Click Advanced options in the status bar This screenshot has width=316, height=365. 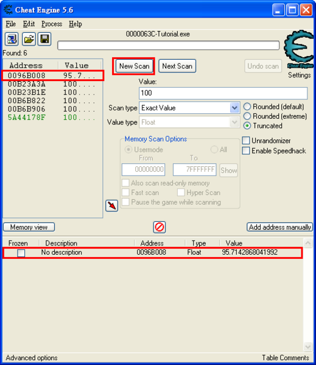(x=32, y=358)
